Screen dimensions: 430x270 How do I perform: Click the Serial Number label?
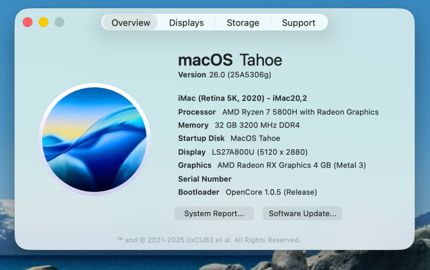205,179
